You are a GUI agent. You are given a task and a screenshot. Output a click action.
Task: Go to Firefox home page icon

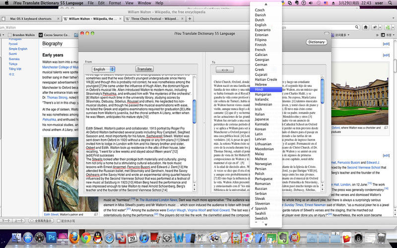(366, 27)
